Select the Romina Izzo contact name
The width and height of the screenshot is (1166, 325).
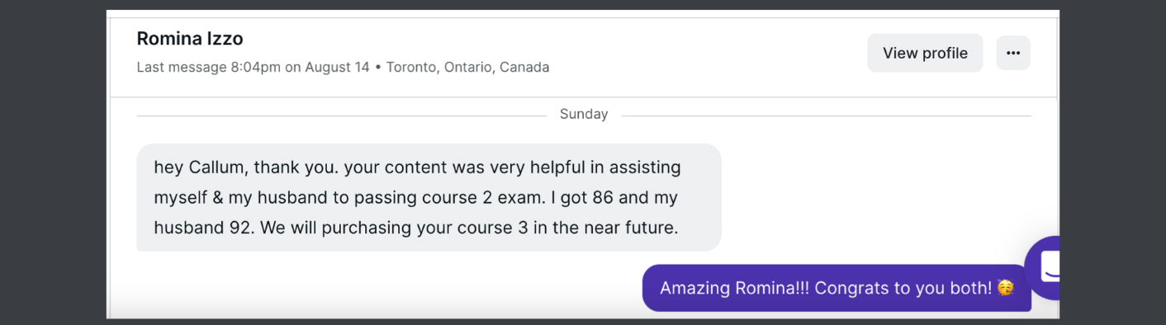pyautogui.click(x=190, y=38)
